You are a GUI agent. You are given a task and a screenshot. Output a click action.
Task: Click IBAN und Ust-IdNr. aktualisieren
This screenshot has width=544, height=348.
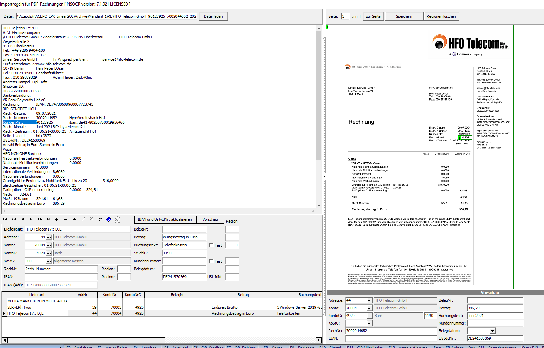click(165, 219)
